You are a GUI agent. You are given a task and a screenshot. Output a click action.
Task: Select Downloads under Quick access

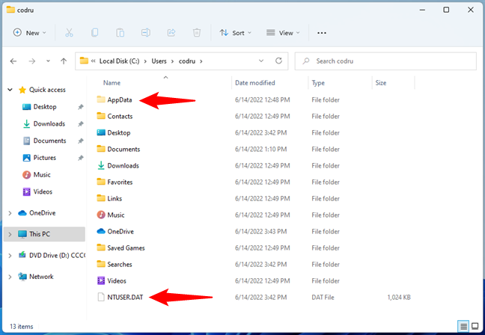pyautogui.click(x=49, y=124)
